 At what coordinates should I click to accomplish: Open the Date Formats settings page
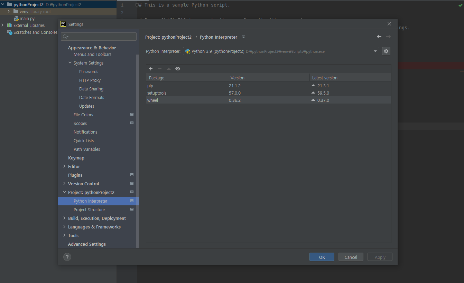[92, 98]
